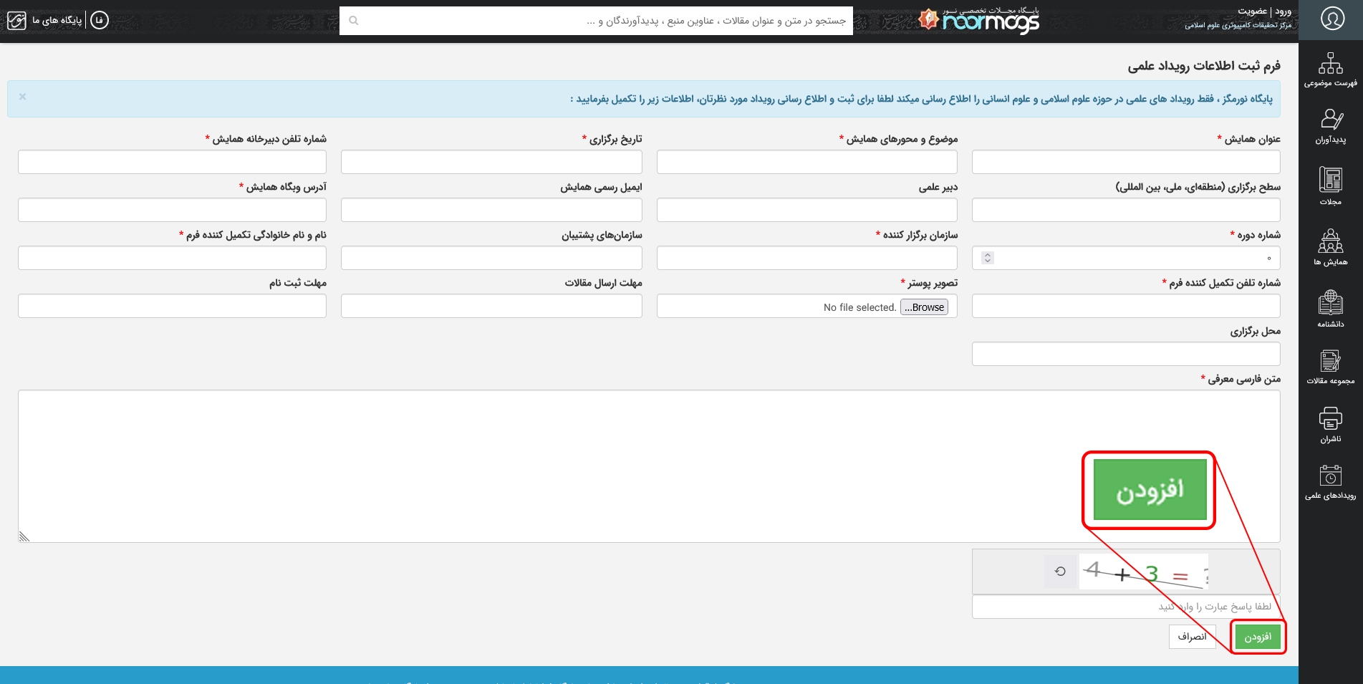Viewport: 1363px width, 684px height.
Task: Click the user profile avatar icon
Action: (x=1332, y=19)
